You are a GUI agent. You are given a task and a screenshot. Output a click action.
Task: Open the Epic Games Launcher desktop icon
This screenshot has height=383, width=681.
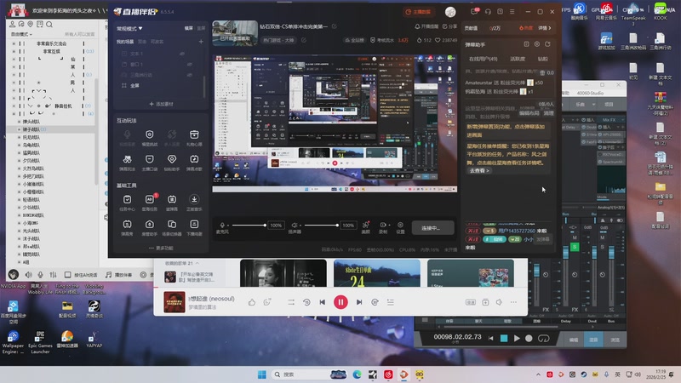(x=40, y=342)
